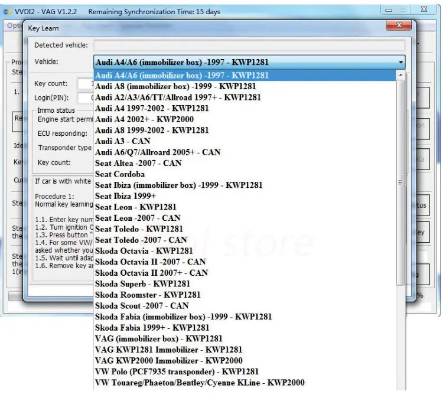443x398 pixels.
Task: Select Seat Ibiza 1999+
Action: [245, 196]
